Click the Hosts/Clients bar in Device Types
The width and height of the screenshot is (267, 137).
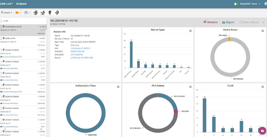click(138, 64)
